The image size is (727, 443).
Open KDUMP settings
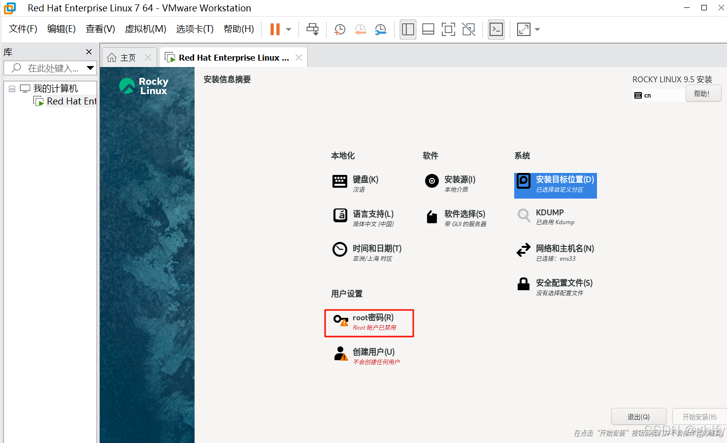(x=545, y=217)
